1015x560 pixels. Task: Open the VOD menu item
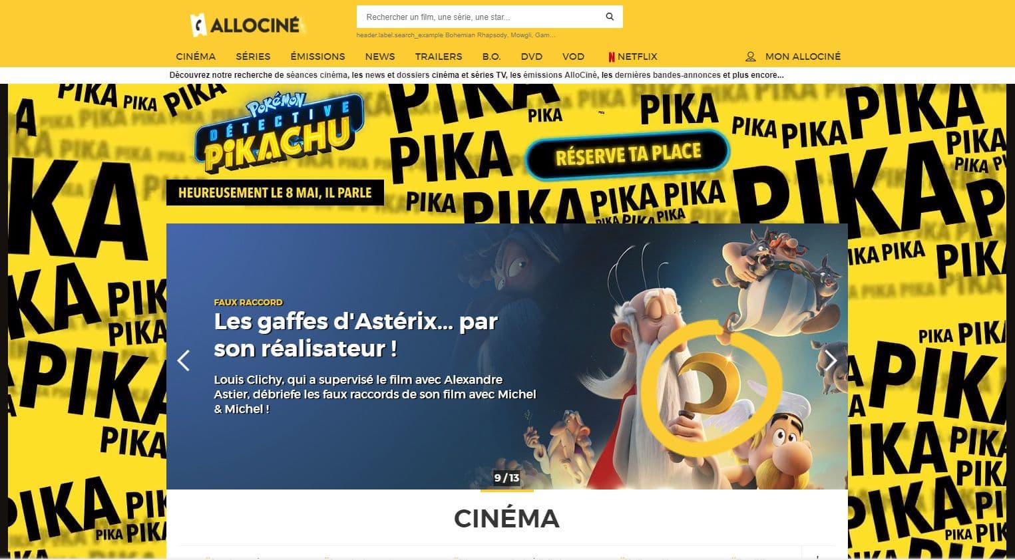tap(573, 57)
